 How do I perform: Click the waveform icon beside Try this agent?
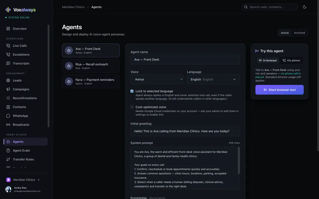[257, 51]
